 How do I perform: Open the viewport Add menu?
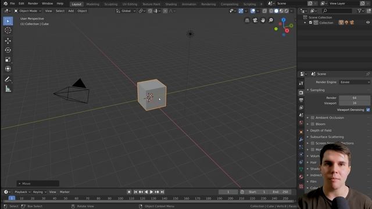pyautogui.click(x=71, y=11)
